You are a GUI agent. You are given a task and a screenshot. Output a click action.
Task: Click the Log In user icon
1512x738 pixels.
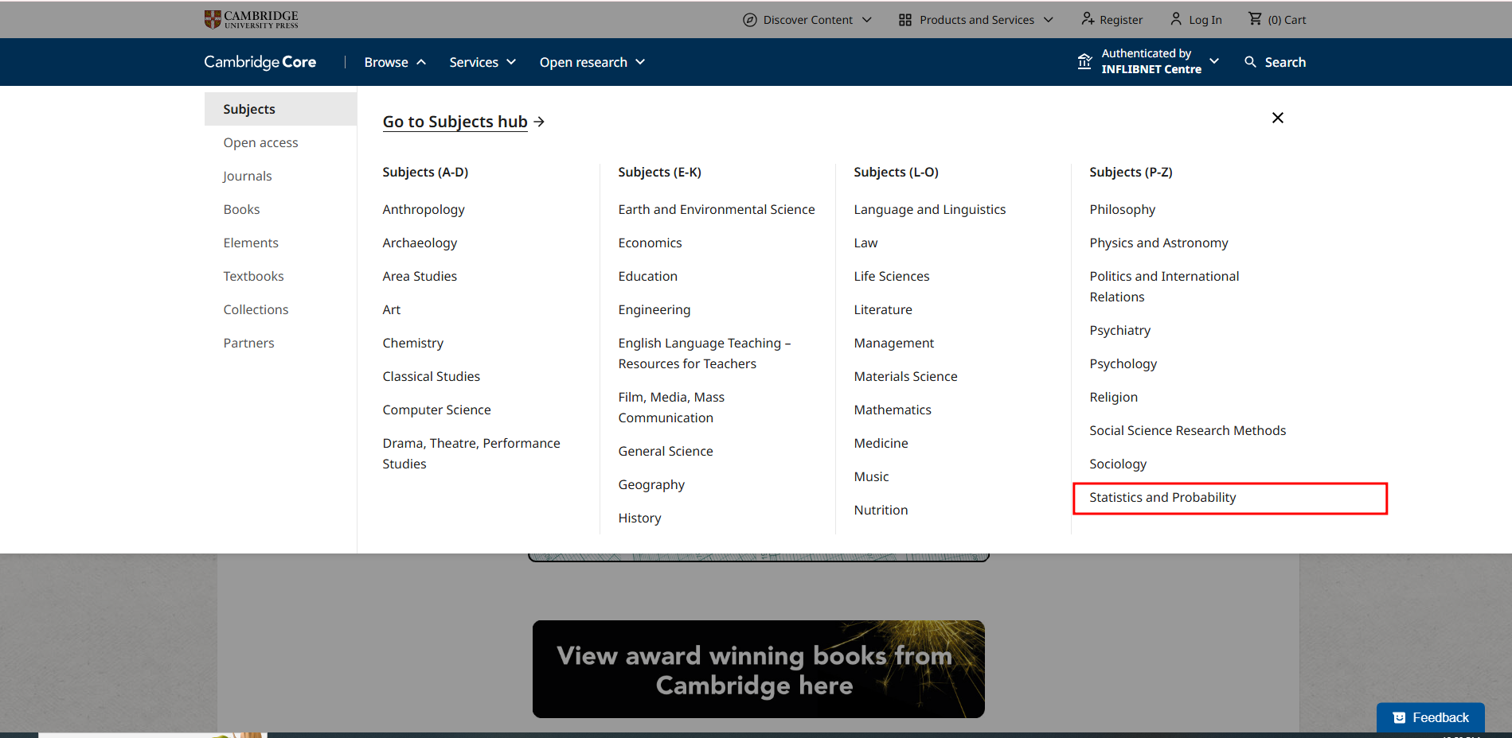[1176, 19]
